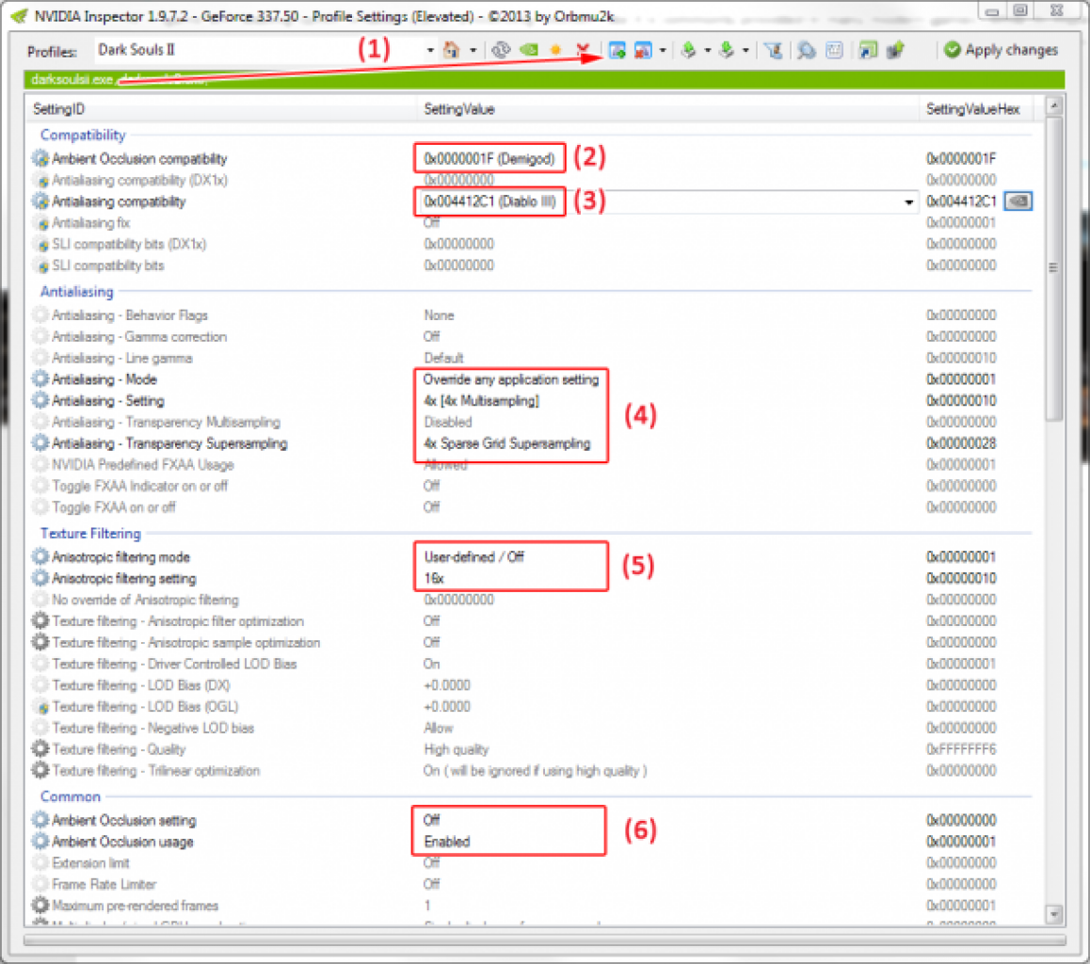Toggle the filter funnel icon in toolbar
This screenshot has width=1090, height=964.
773,50
